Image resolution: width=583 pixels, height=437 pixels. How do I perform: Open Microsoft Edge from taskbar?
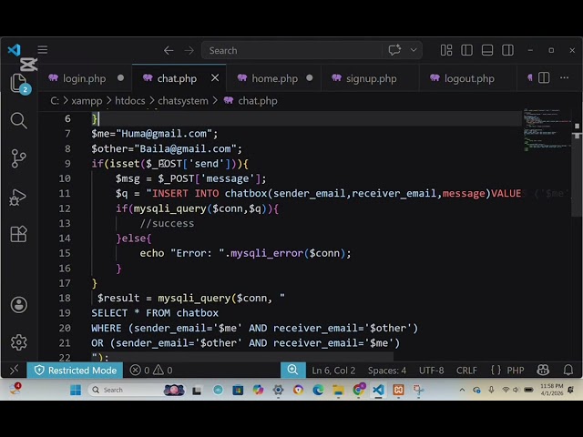318,391
